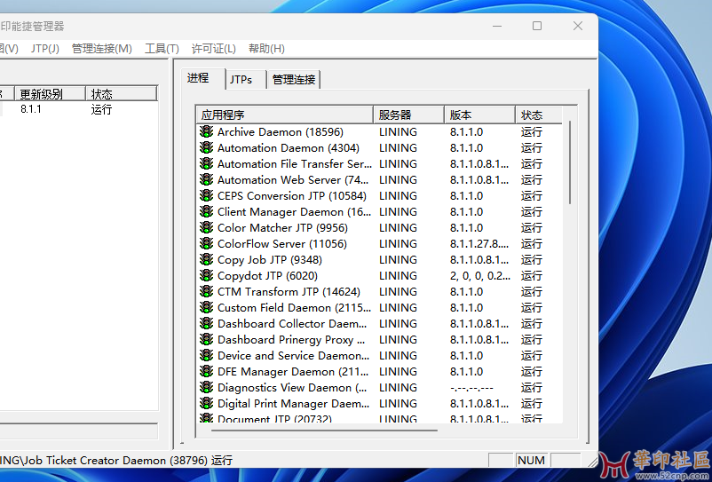Click CEPS Conversion JTP traffic light icon
Image resolution: width=712 pixels, height=482 pixels.
(206, 195)
